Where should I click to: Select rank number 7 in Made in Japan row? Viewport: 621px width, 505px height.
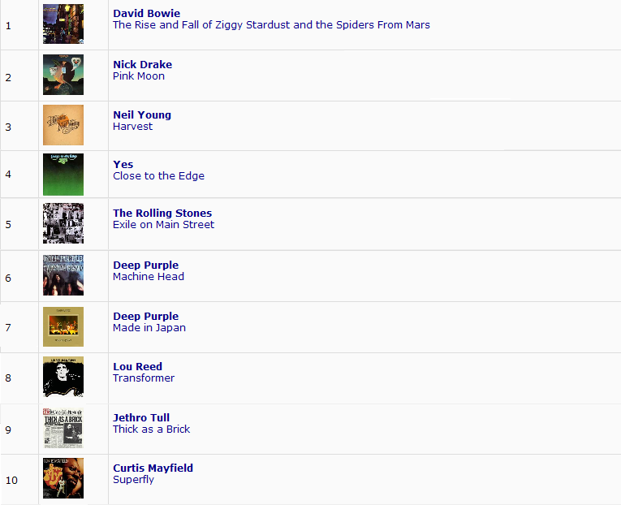(8, 327)
